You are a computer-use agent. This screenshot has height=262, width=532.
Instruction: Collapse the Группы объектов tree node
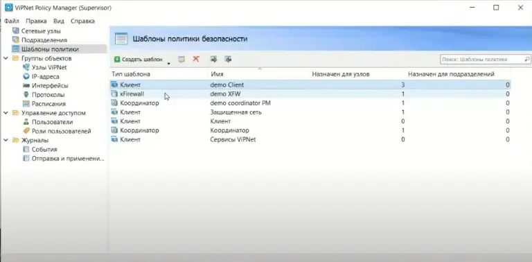tap(6, 58)
